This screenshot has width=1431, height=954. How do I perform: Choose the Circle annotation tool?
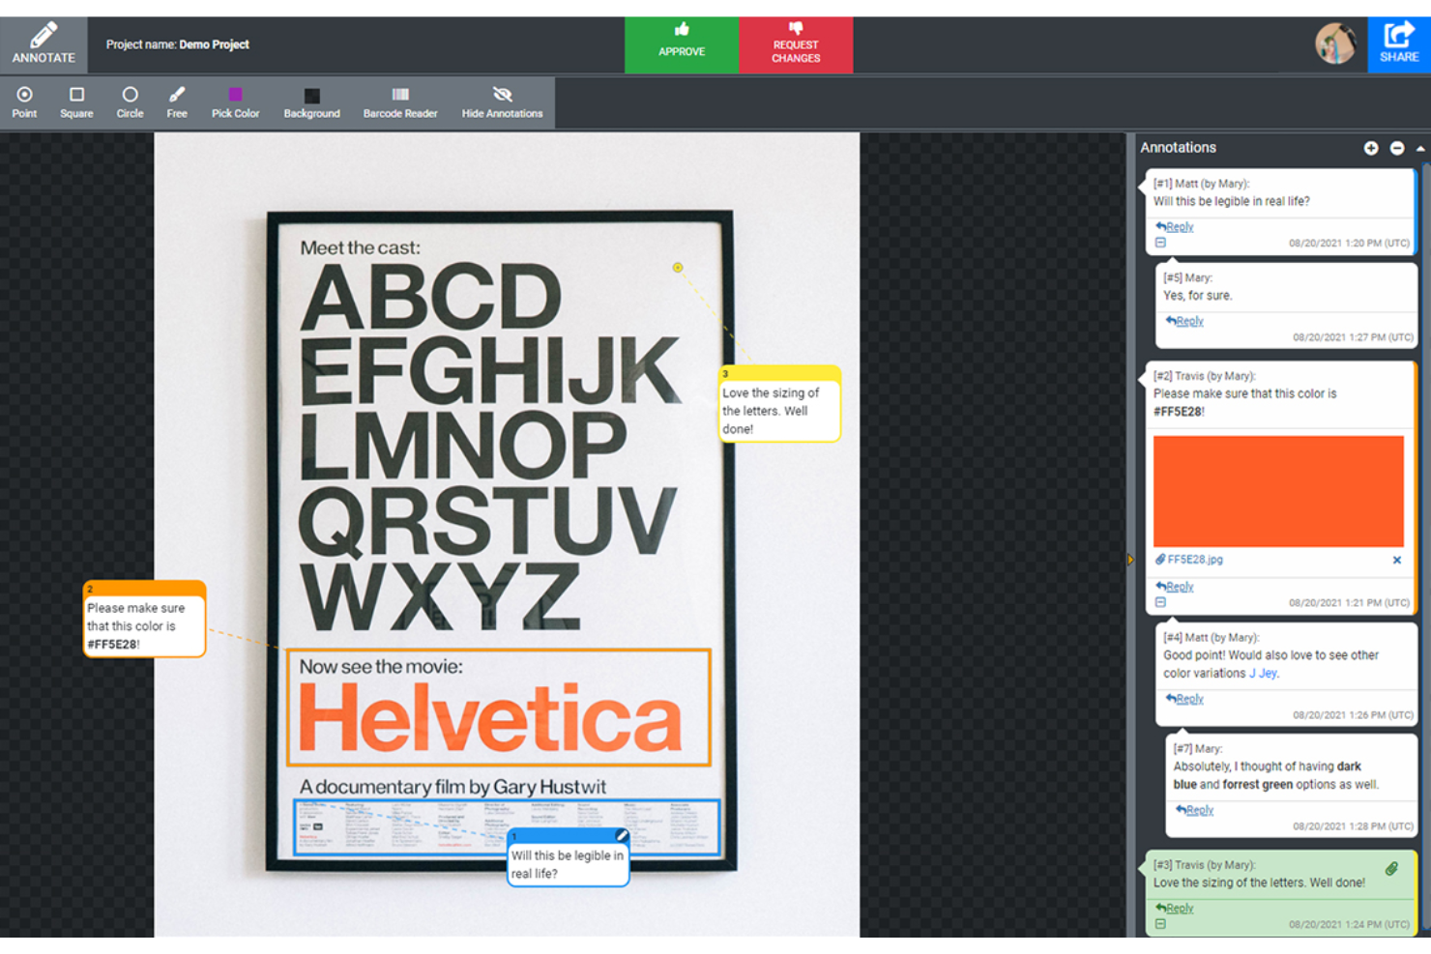click(x=130, y=101)
